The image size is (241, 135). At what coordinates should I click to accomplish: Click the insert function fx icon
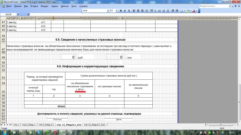pyautogui.click(x=28, y=14)
